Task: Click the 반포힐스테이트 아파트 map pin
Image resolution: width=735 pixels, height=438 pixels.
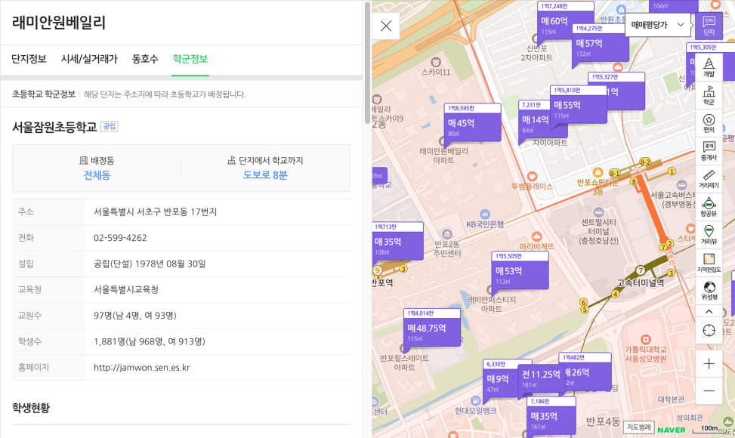Action: tap(403, 349)
